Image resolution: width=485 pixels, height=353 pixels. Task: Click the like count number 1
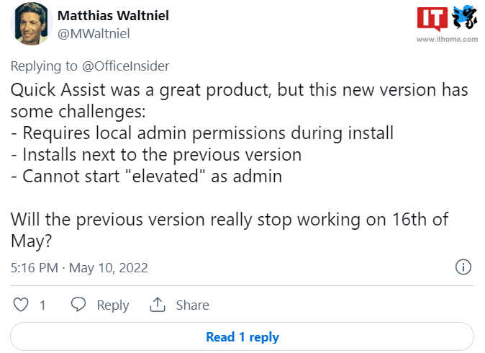[42, 305]
